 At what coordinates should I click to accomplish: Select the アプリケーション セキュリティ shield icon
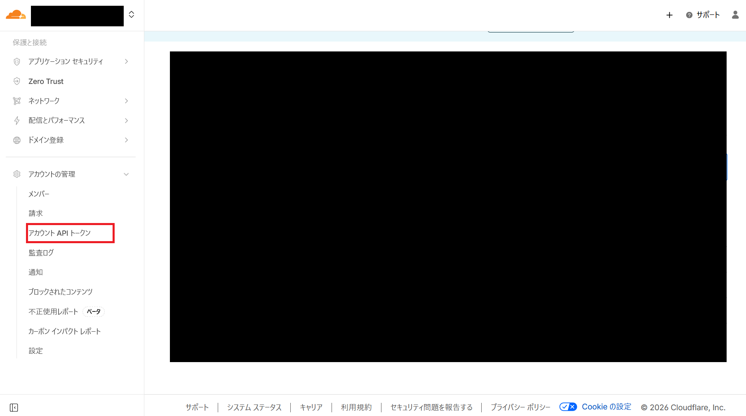point(16,61)
